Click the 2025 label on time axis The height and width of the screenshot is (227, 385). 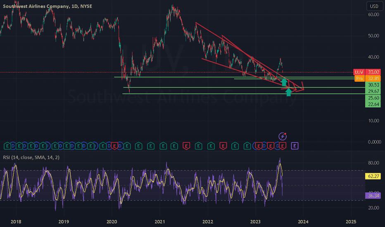point(351,222)
